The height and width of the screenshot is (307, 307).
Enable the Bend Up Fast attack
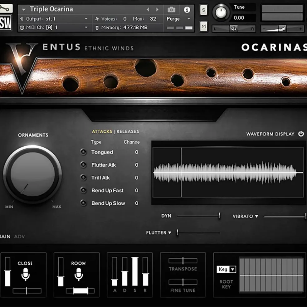(84, 190)
